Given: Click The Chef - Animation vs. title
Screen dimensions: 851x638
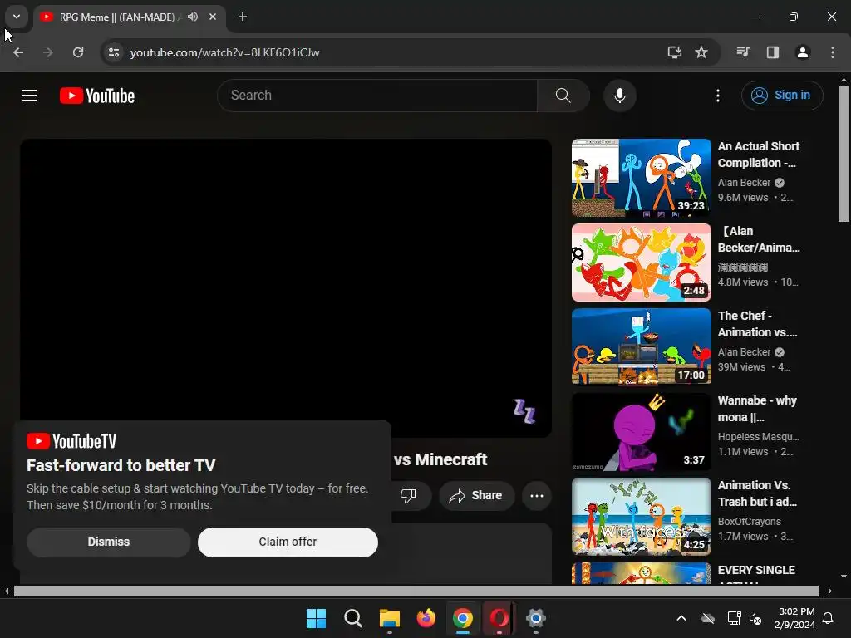Looking at the screenshot, I should tap(758, 324).
